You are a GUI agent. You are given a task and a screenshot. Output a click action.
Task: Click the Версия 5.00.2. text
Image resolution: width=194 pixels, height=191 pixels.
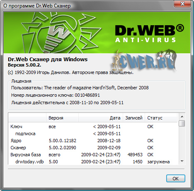[24, 65]
